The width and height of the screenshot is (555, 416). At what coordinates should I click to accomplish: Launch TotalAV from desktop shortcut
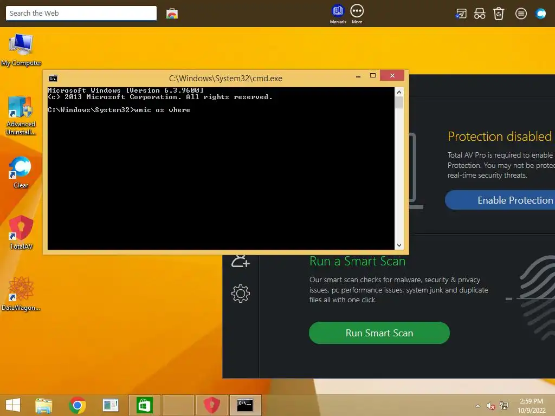point(21,233)
